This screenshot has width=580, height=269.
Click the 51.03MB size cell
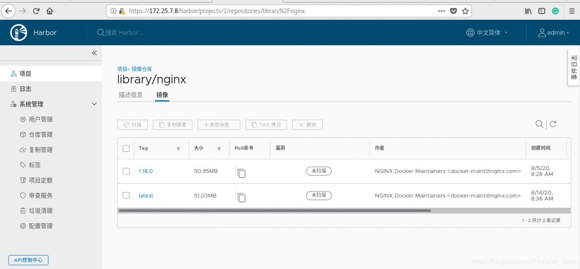click(205, 196)
